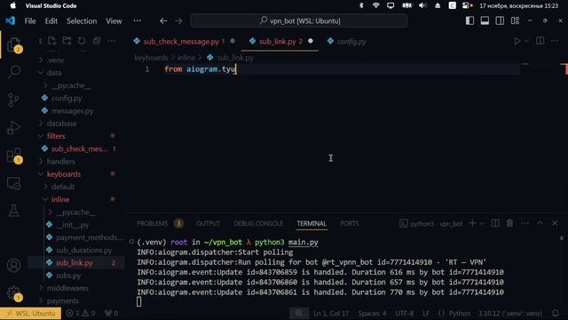The image size is (568, 320).
Task: Open the Explorer view in activity bar
Action: click(14, 45)
